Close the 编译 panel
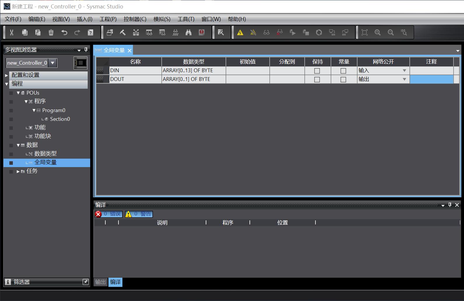The image size is (464, 301). point(457,205)
